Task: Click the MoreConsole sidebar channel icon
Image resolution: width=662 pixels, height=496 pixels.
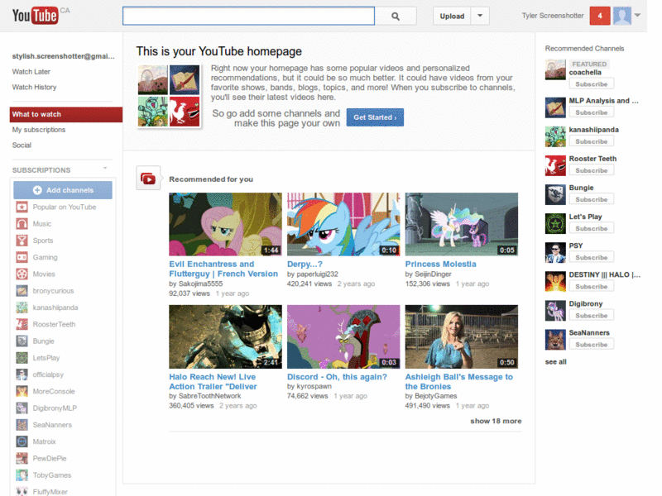Action: click(x=22, y=391)
